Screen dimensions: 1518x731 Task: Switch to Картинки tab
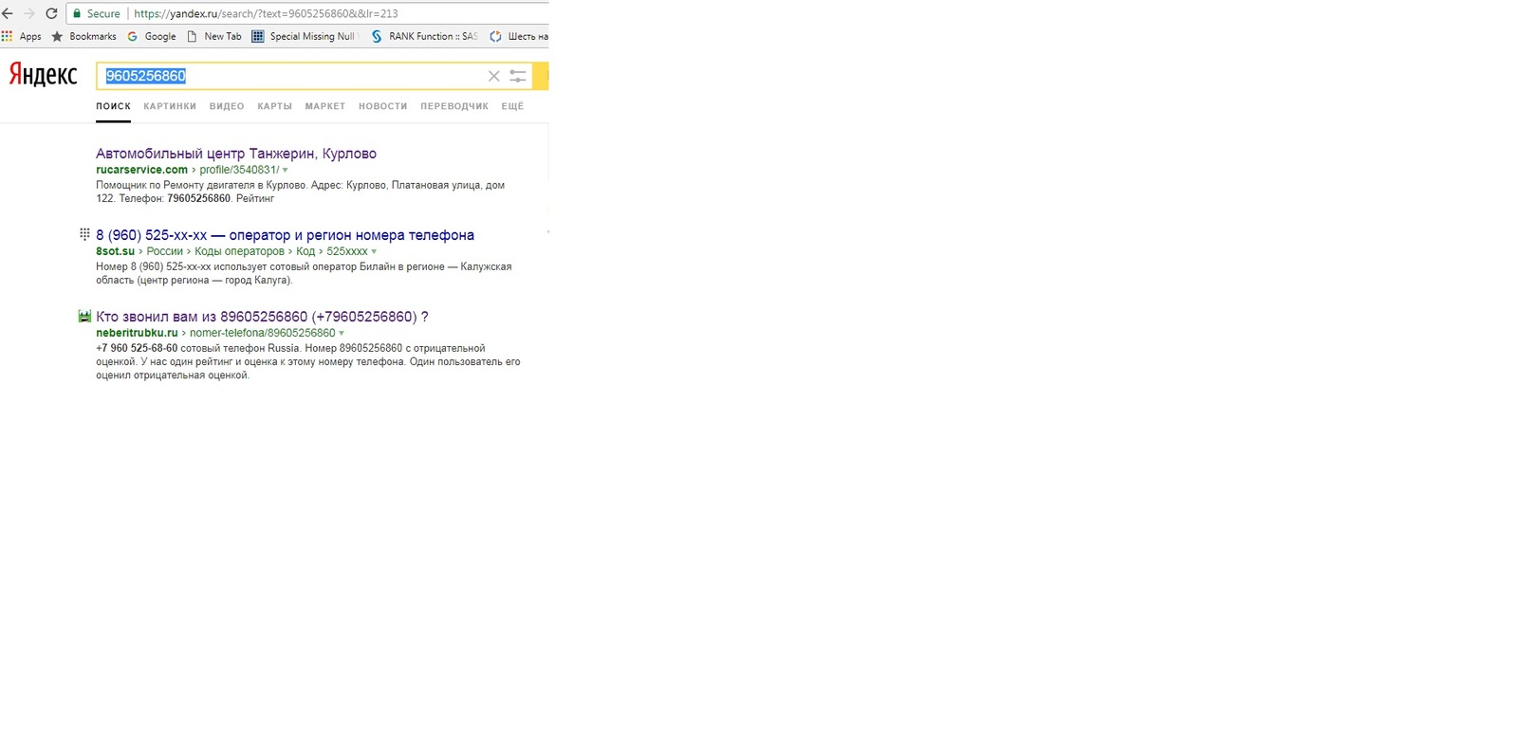(170, 106)
